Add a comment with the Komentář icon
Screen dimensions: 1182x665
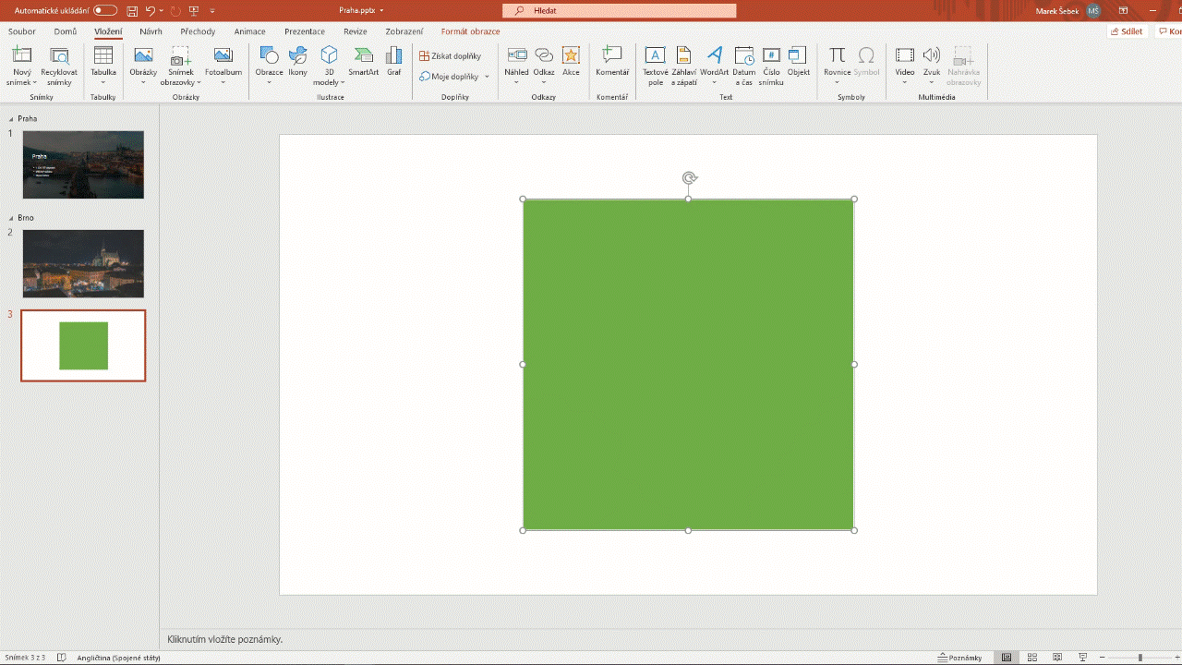(x=611, y=65)
